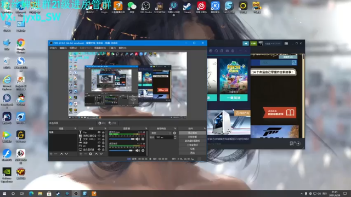Open the 网易云音乐 desktop shortcut
Image resolution: width=351 pixels, height=197 pixels.
(201, 7)
